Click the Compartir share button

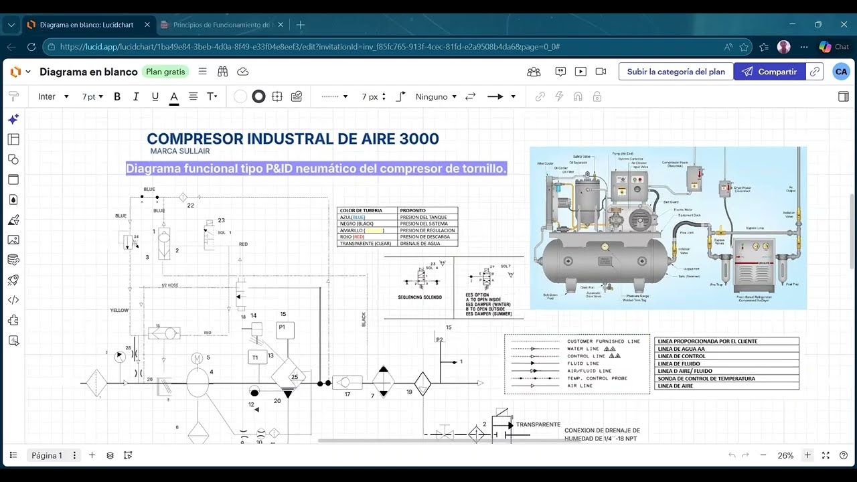(x=769, y=72)
